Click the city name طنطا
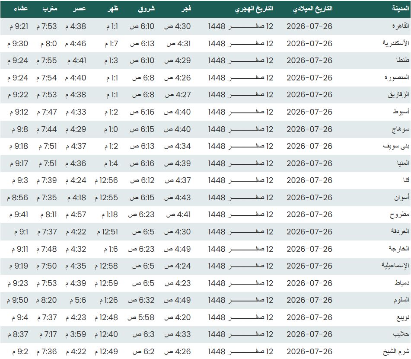411x359 pixels. (x=403, y=61)
